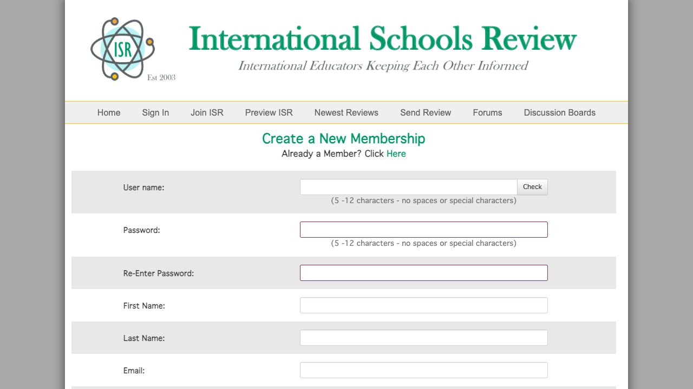Click the International Schools Review banner title
This screenshot has width=693, height=389.
[x=382, y=39]
